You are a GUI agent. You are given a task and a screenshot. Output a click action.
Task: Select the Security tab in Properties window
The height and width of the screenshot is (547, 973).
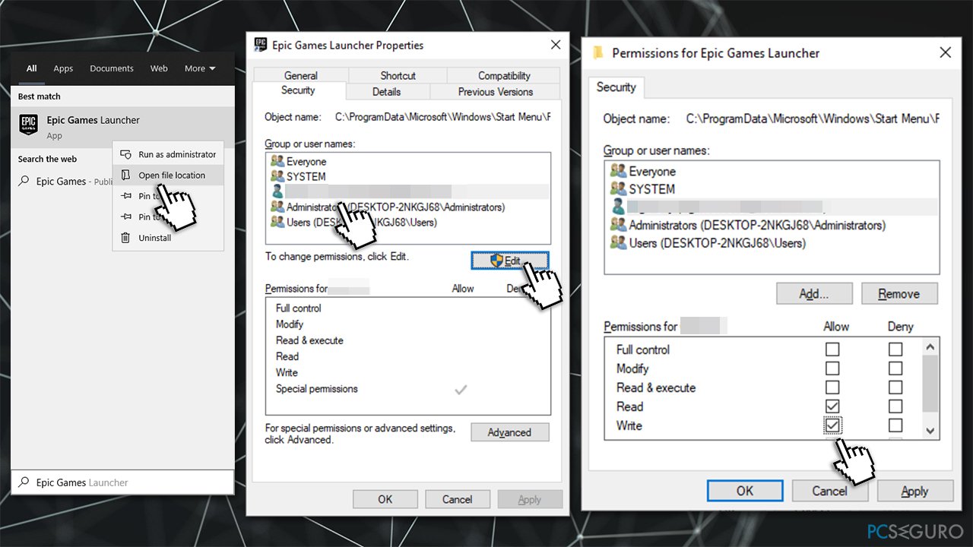point(298,90)
